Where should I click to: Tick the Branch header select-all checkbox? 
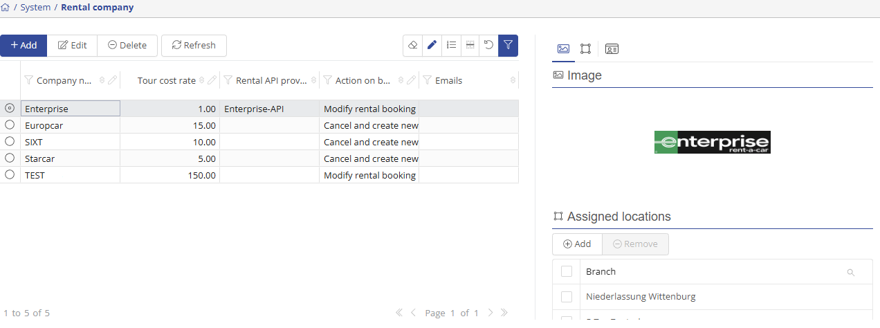pyautogui.click(x=567, y=272)
